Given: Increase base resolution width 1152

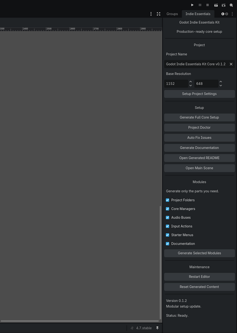Looking at the screenshot, I should coord(191,82).
